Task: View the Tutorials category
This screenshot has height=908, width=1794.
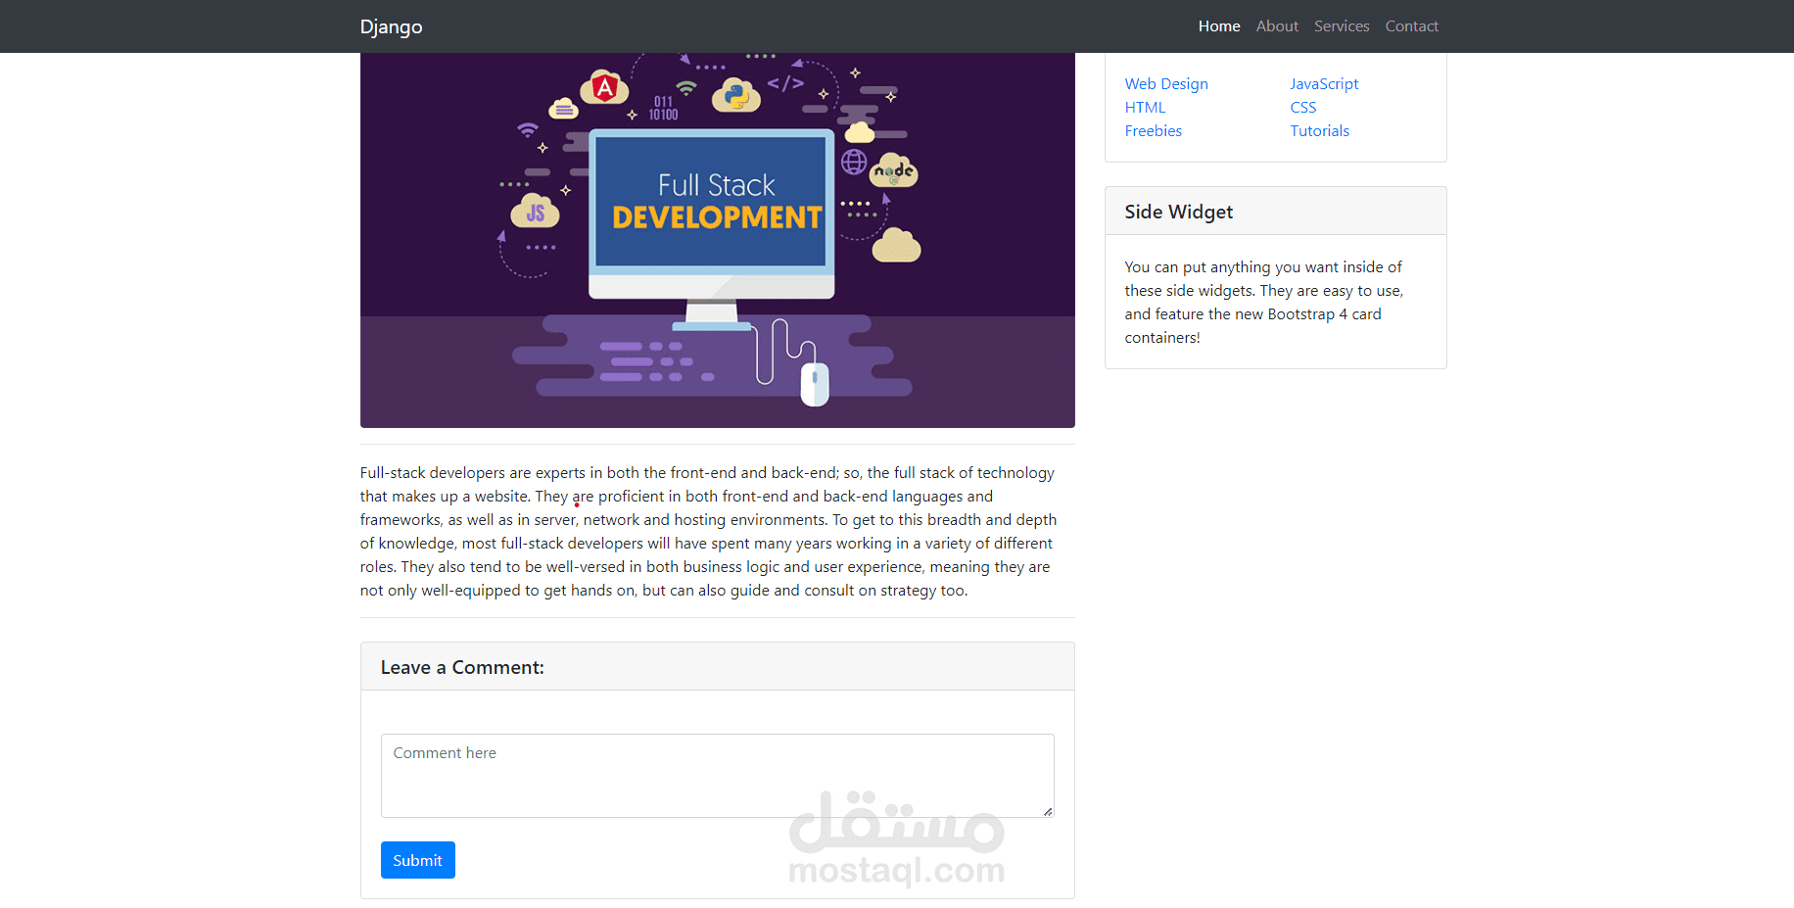Action: coord(1319,131)
